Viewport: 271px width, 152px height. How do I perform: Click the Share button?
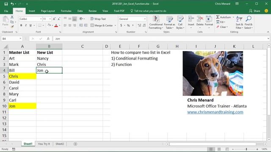click(254, 11)
